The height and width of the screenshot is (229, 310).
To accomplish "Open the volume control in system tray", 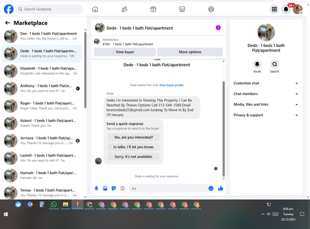I will 268,214.
